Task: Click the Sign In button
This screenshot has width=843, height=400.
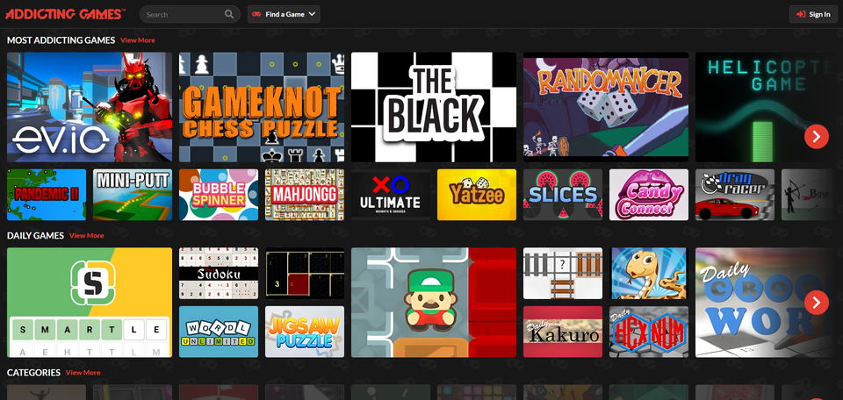Action: point(813,15)
